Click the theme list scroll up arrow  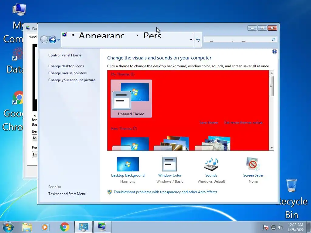(271, 73)
